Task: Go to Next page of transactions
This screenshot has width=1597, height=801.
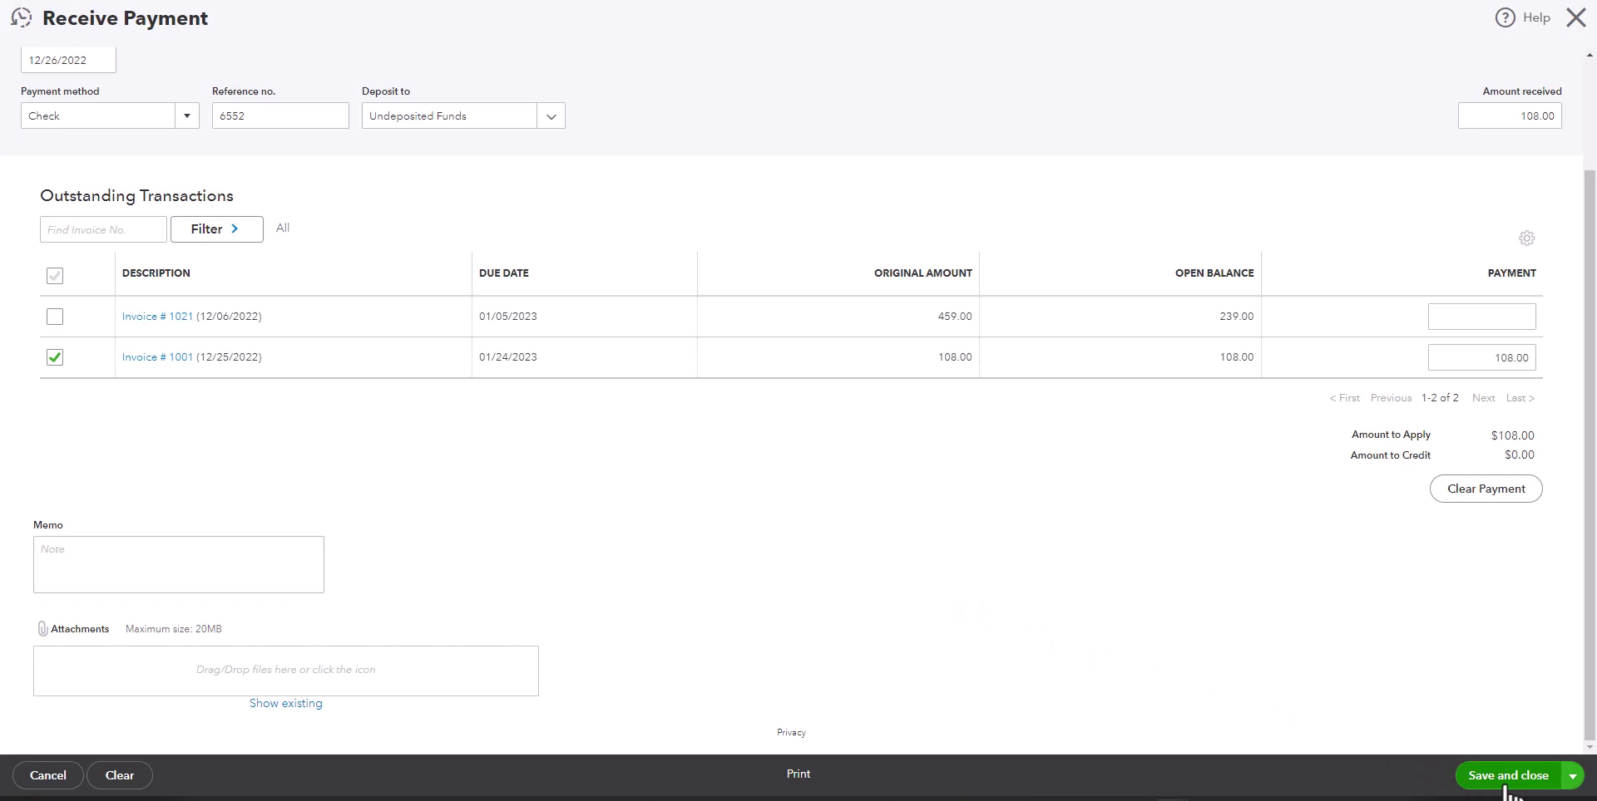Action: point(1483,398)
